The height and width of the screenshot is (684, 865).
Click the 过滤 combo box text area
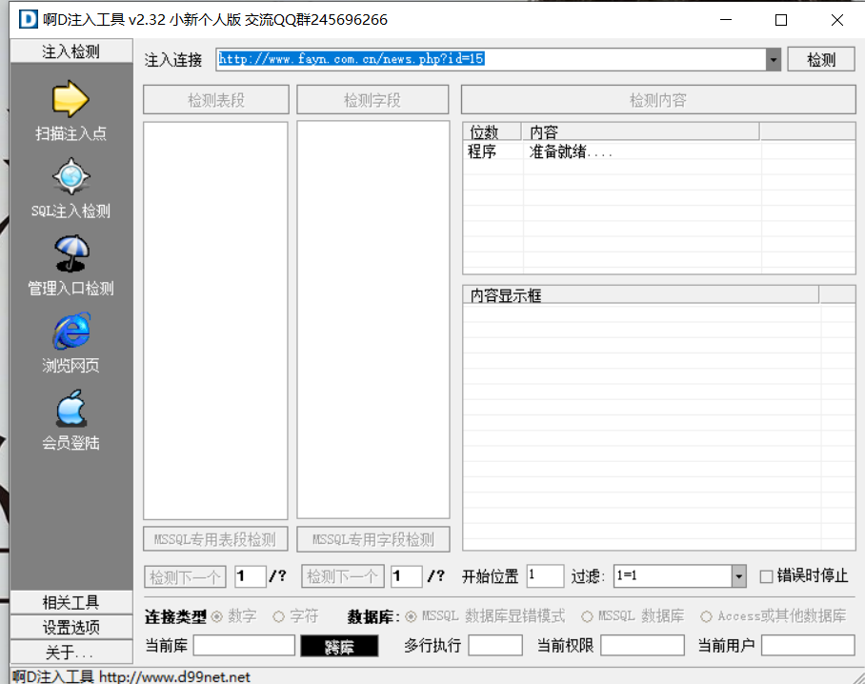pos(673,576)
